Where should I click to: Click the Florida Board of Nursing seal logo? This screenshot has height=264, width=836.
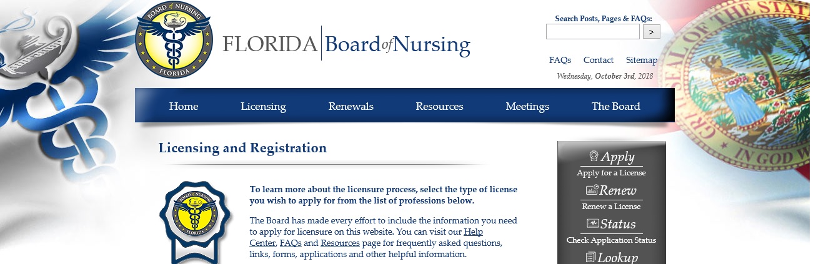point(174,40)
